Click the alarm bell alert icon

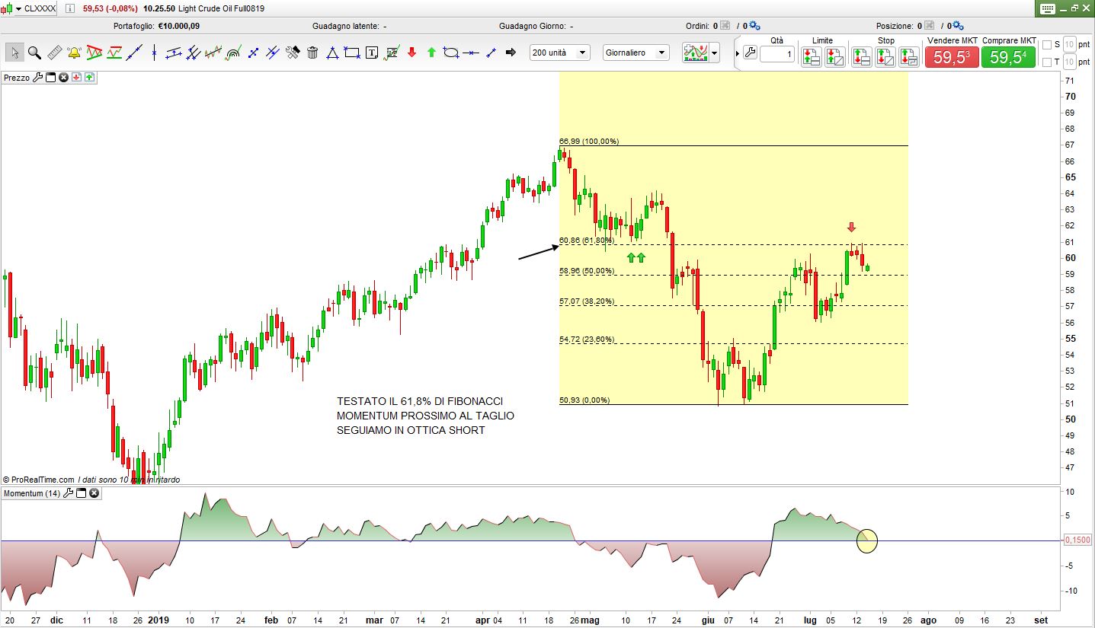[74, 53]
